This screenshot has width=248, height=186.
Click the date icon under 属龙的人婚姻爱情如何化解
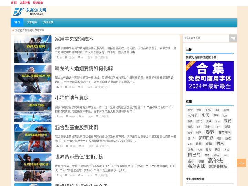click(x=66, y=87)
